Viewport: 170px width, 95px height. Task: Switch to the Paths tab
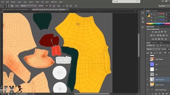(161, 43)
